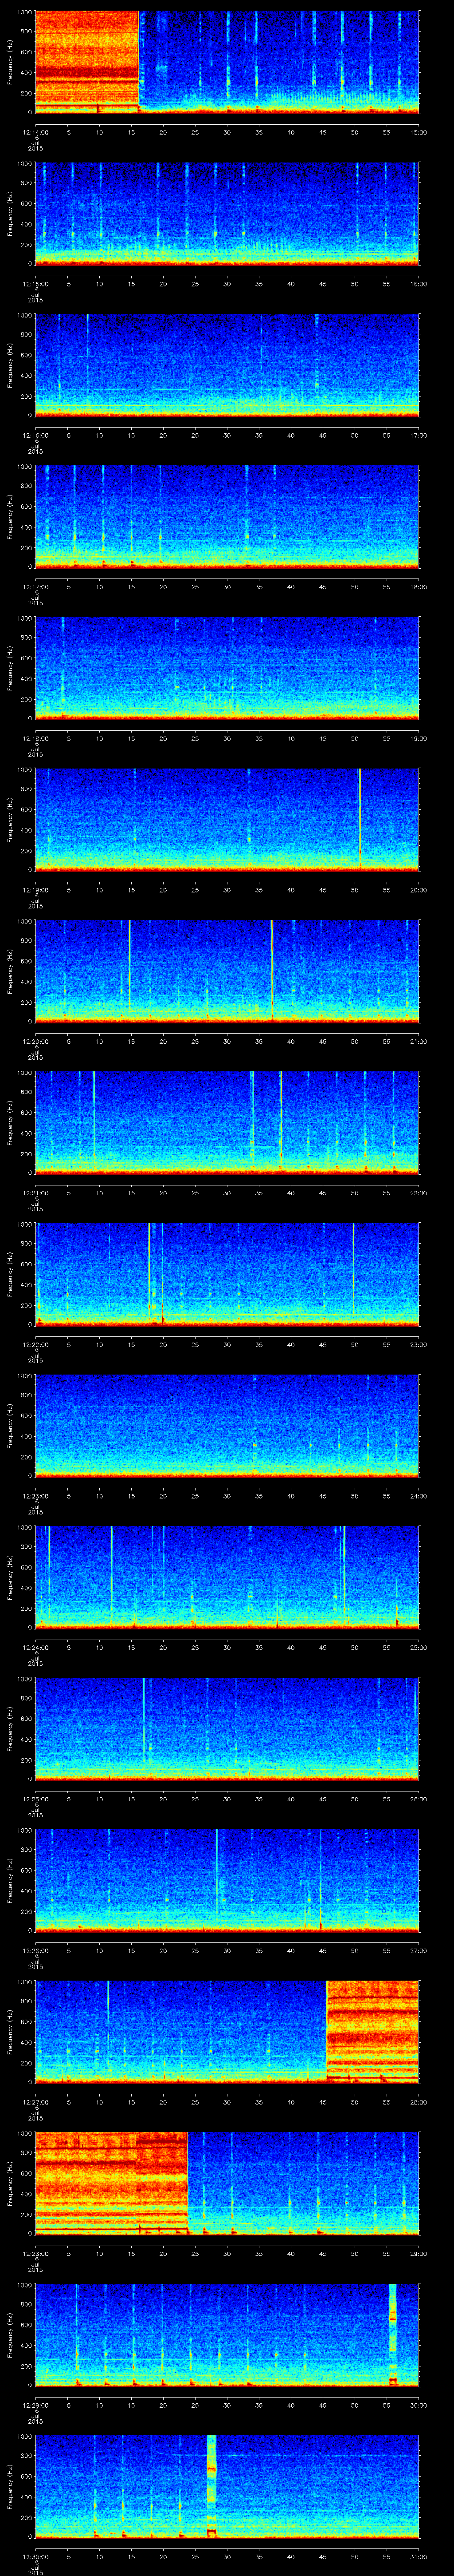Click the 12:25:00 start time label
The height and width of the screenshot is (2576, 454).
[35, 1798]
